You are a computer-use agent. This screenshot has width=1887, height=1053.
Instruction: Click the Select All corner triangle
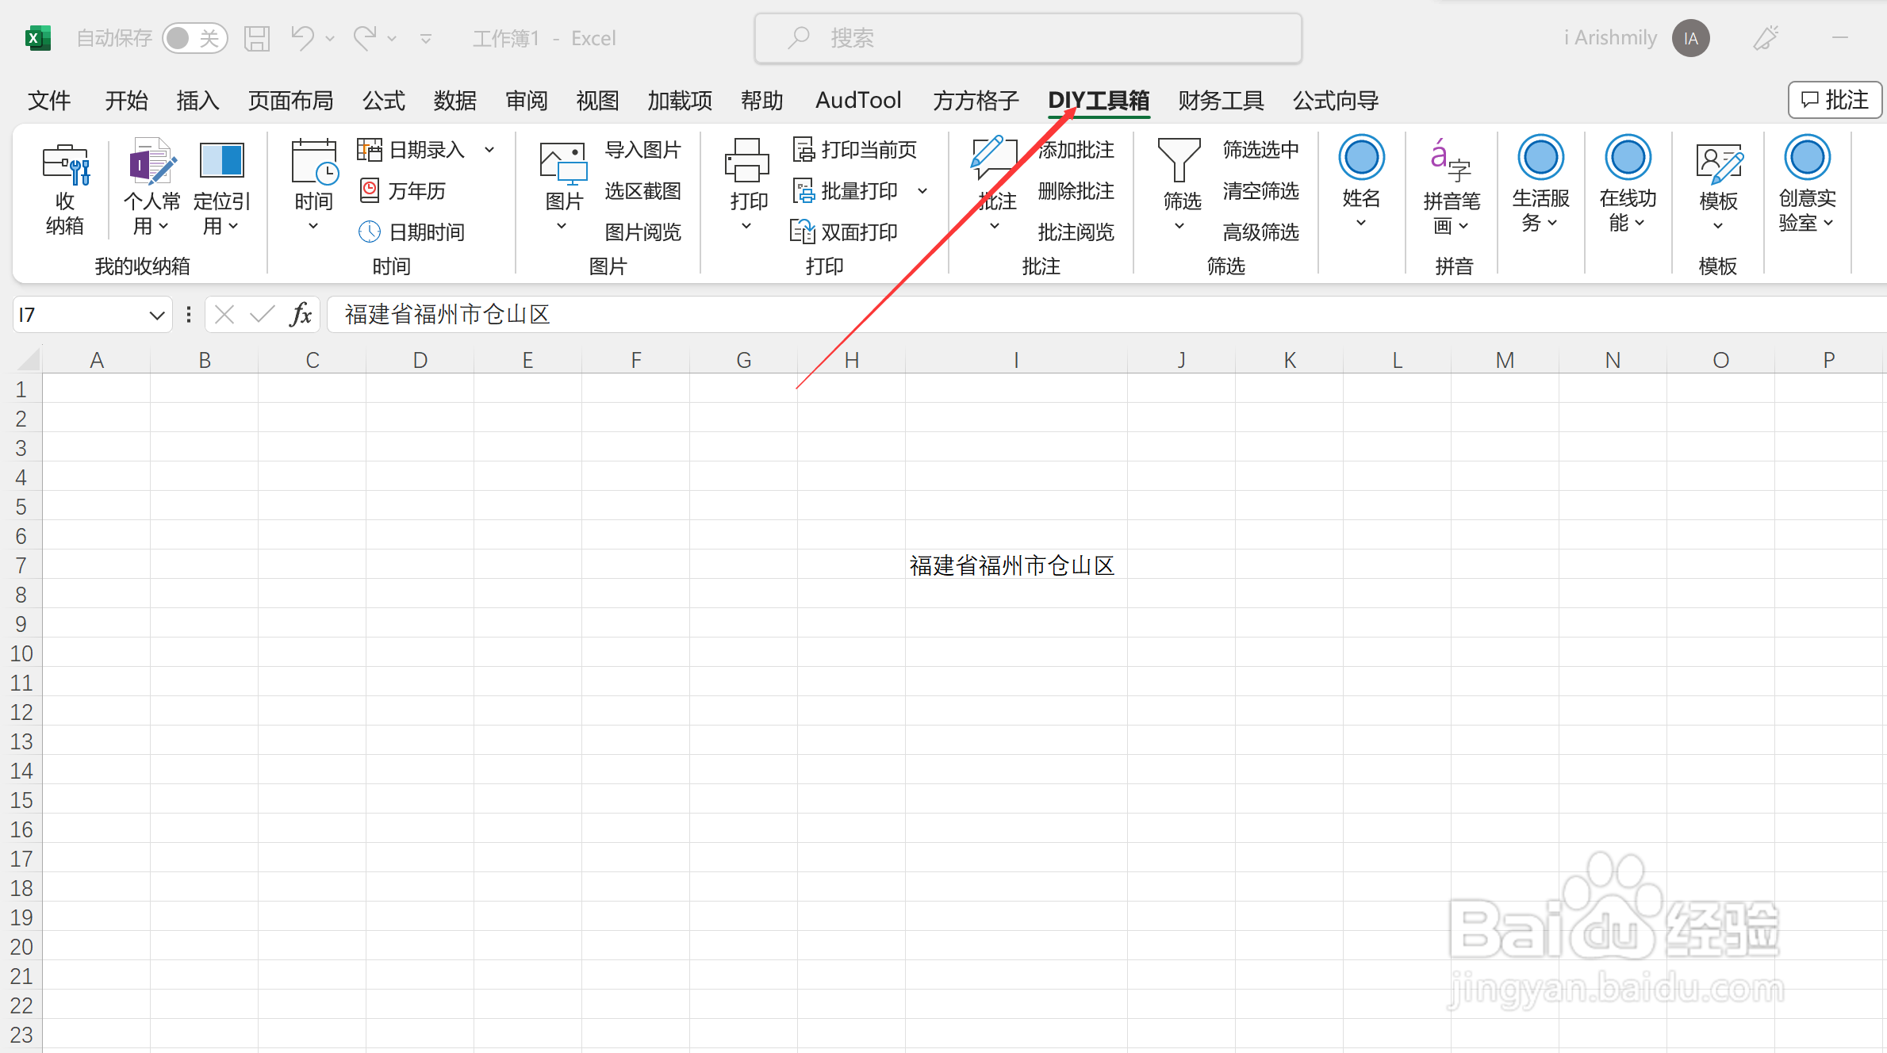point(28,359)
